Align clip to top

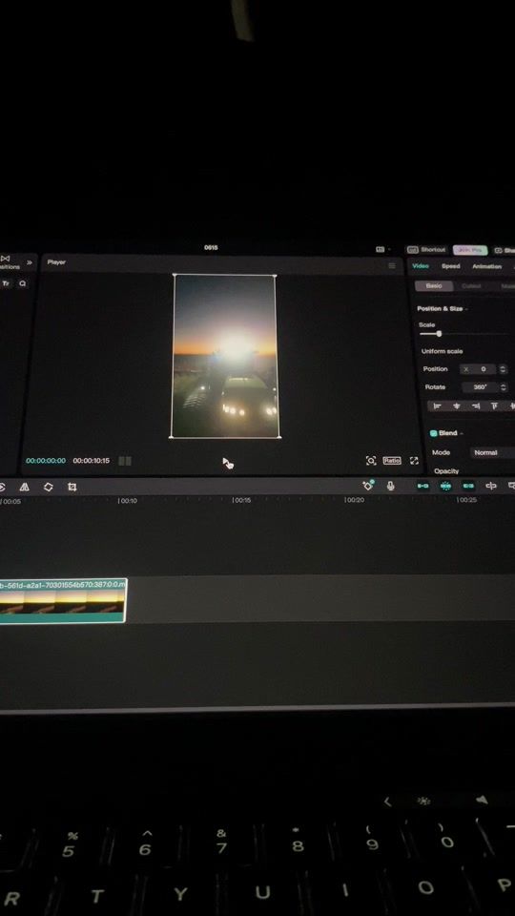495,406
